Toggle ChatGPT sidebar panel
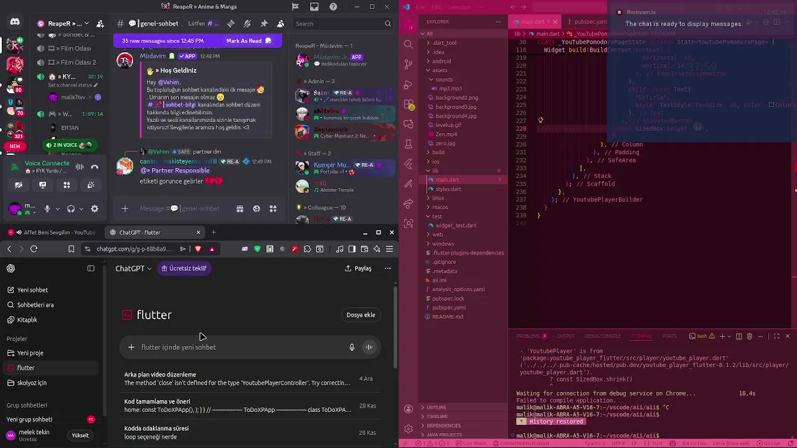 click(x=91, y=268)
